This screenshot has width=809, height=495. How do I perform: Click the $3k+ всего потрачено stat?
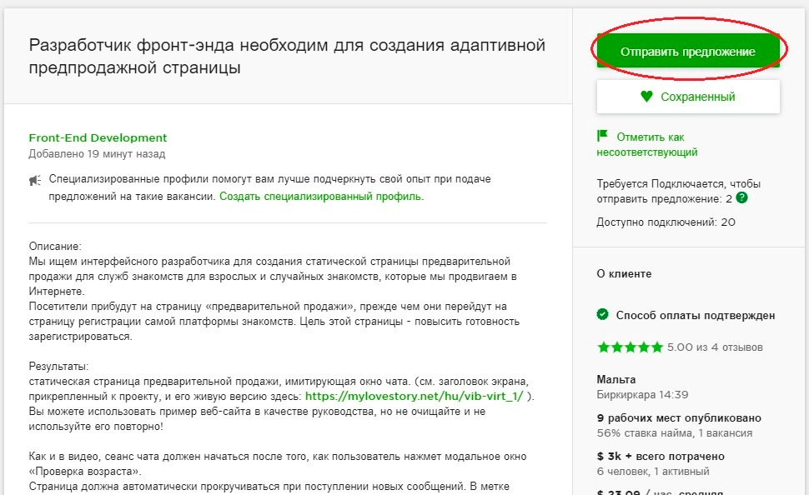click(661, 456)
